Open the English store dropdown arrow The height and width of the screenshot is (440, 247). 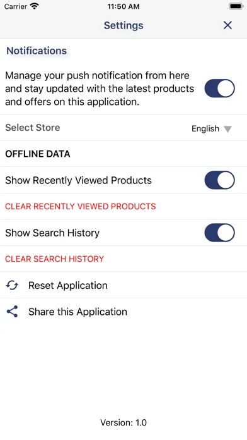227,129
